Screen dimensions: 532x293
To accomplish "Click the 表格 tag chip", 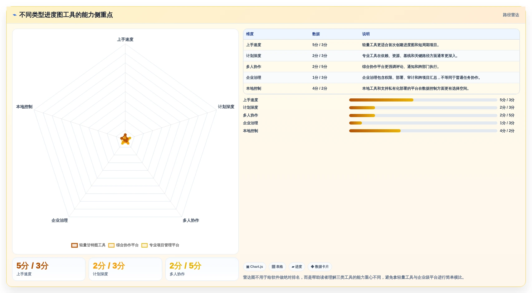I will click(x=277, y=267).
